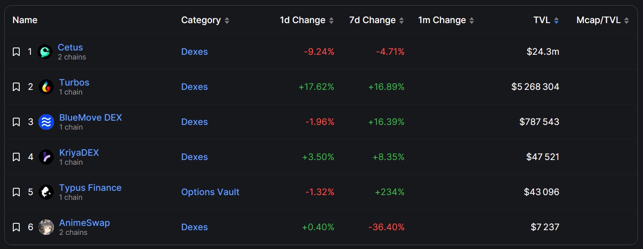
Task: Click the Turbos flame logo icon
Action: [x=46, y=87]
